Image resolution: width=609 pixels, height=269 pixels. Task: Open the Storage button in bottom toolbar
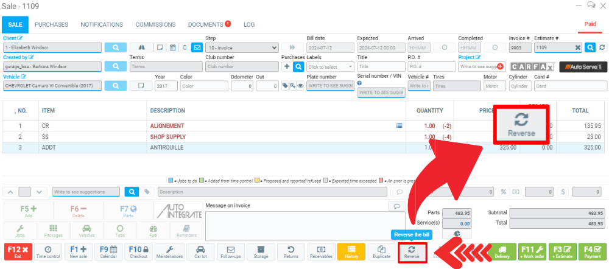pyautogui.click(x=261, y=252)
